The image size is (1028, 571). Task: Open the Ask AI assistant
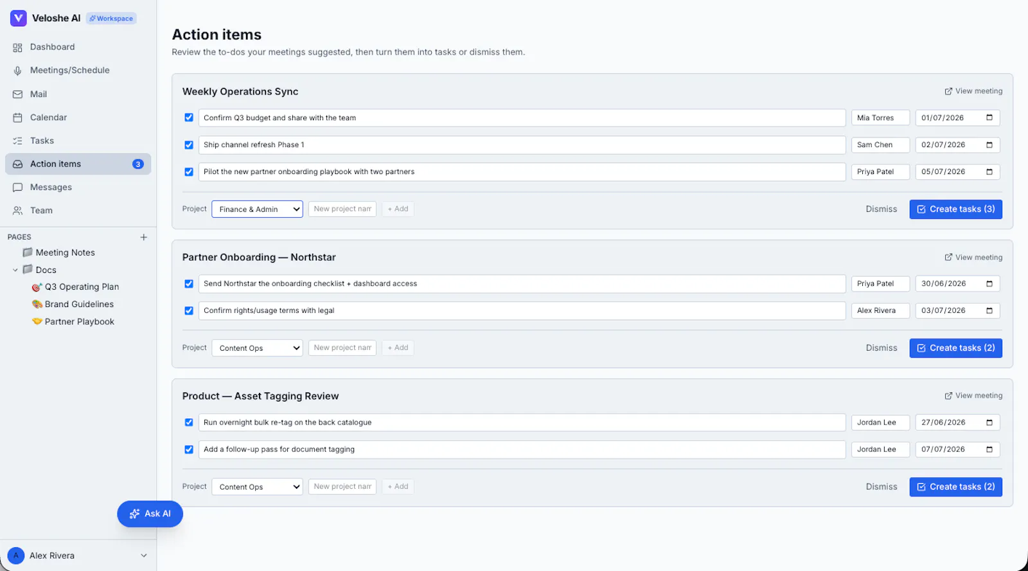(150, 514)
